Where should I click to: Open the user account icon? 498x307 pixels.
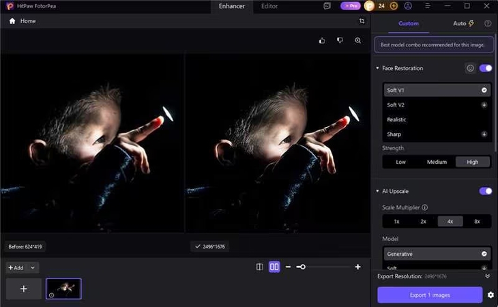point(408,6)
